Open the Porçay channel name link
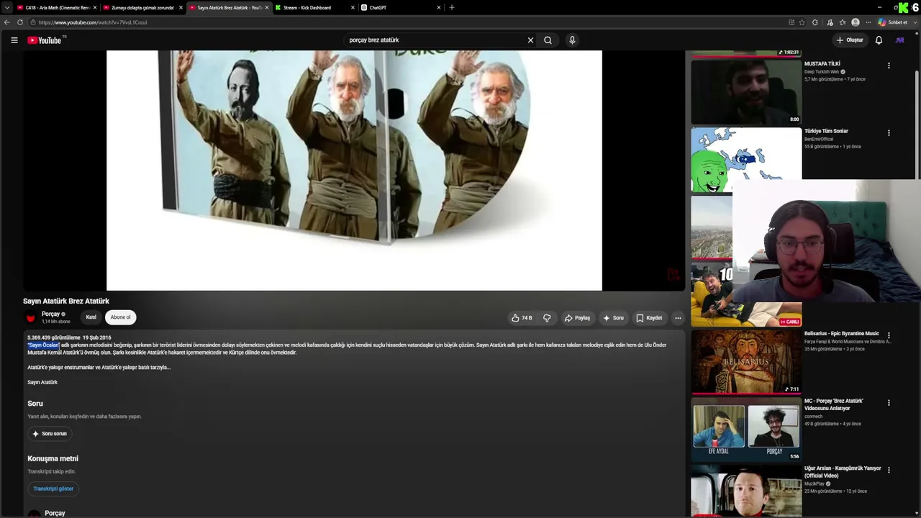921x518 pixels. (50, 314)
